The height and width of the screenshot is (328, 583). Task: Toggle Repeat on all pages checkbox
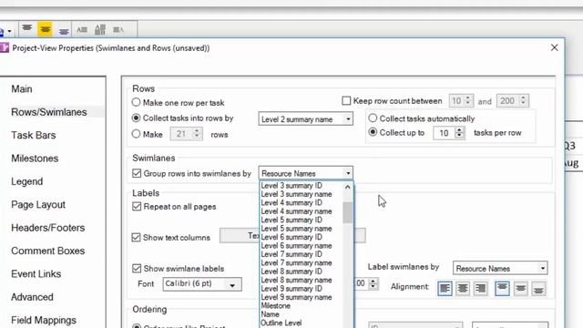pyautogui.click(x=137, y=207)
